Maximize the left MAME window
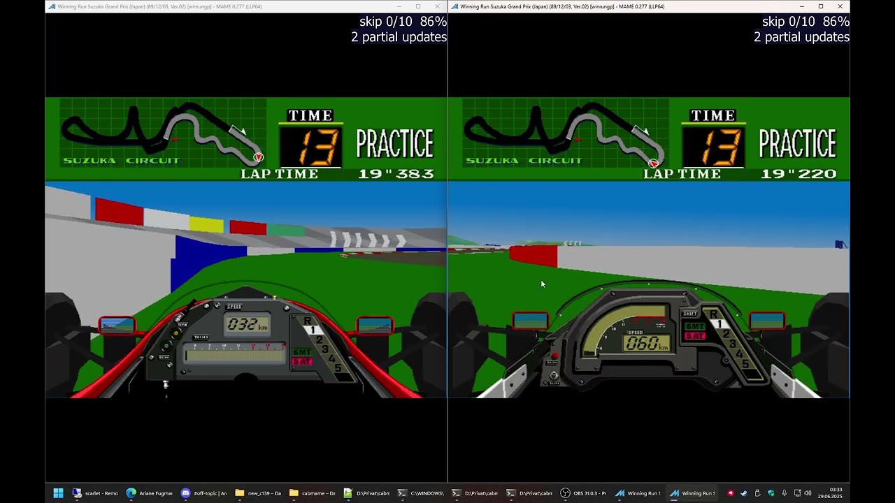895x503 pixels. coord(418,6)
